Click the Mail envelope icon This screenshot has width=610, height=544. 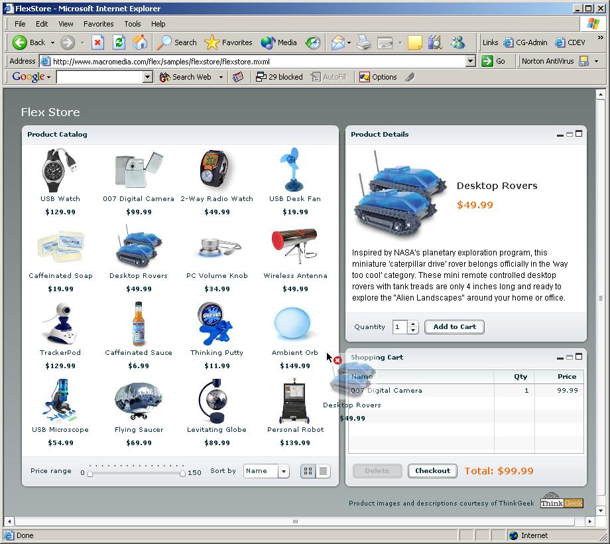(x=337, y=42)
